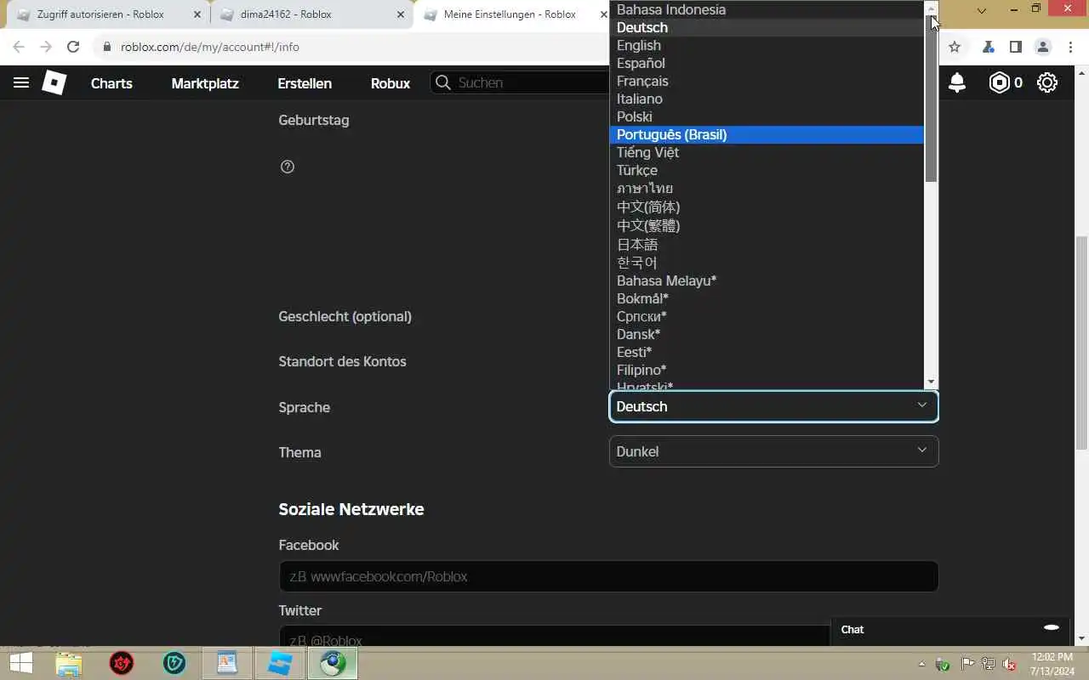Open the blue tilted-square taskbar app
This screenshot has width=1089, height=680.
280,663
